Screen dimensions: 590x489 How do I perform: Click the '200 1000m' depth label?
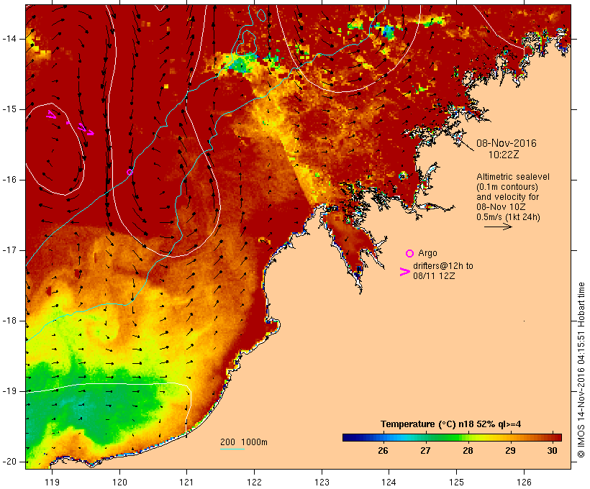[x=244, y=442]
